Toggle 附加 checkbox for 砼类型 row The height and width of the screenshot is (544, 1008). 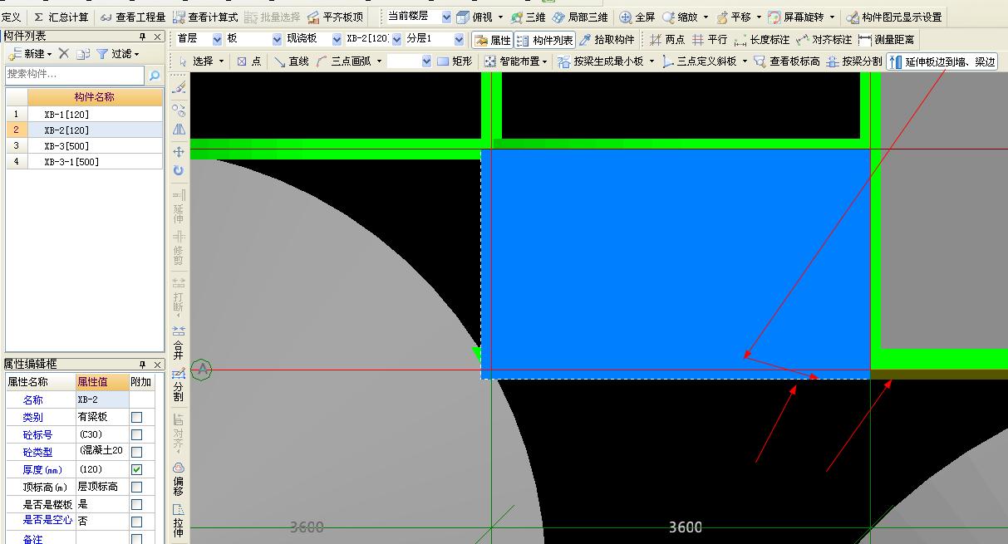click(137, 452)
